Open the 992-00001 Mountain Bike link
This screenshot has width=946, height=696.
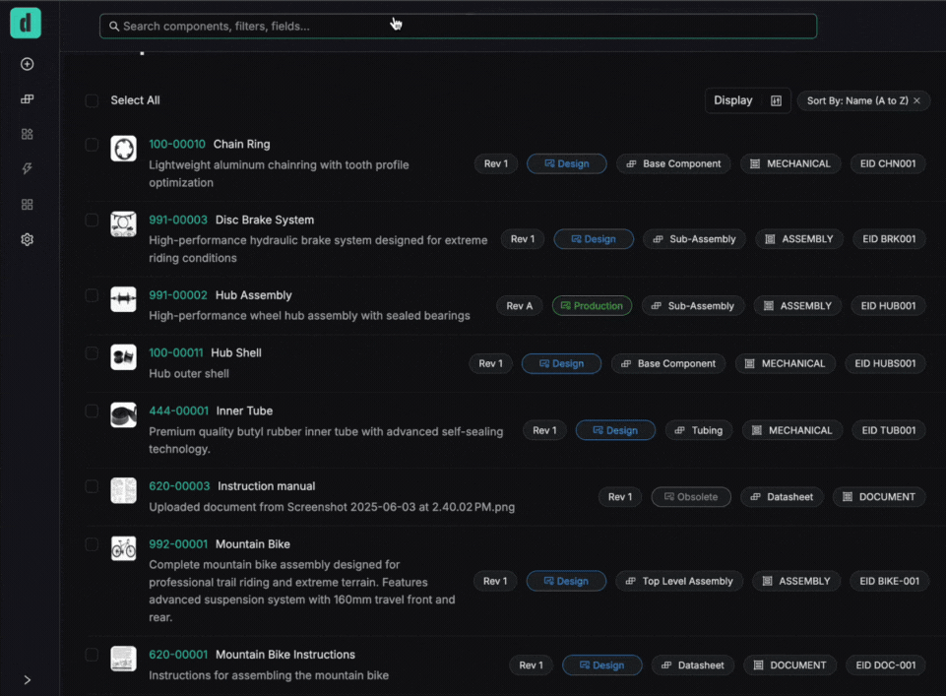[x=177, y=543]
